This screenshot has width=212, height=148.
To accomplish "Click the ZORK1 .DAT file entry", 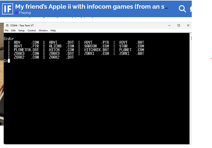I will point(132,53).
